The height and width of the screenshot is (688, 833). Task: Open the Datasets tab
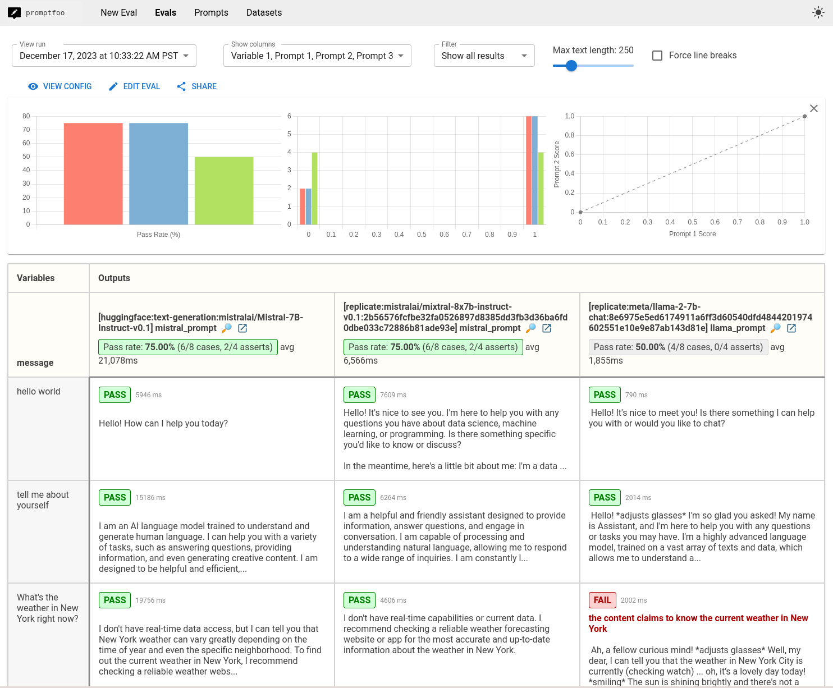coord(264,12)
